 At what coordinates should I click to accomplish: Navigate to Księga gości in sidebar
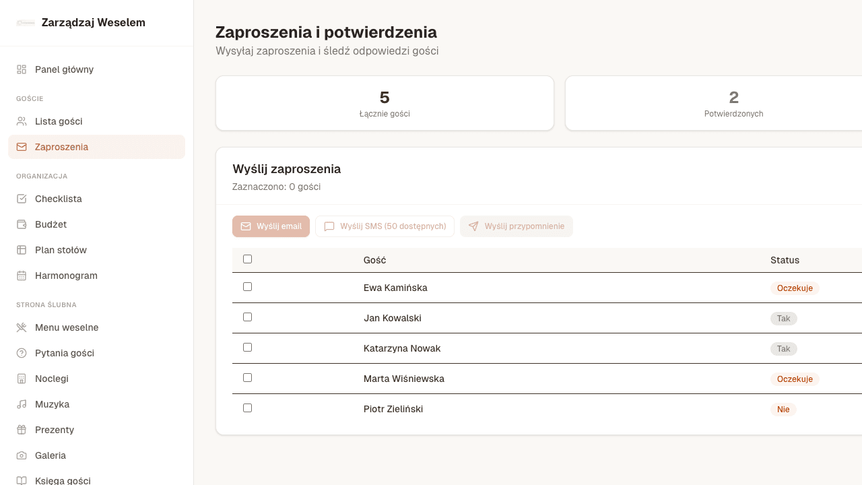[x=62, y=480]
